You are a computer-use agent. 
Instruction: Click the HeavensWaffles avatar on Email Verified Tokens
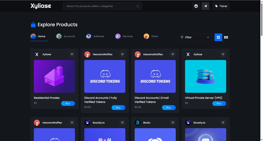point(138,54)
